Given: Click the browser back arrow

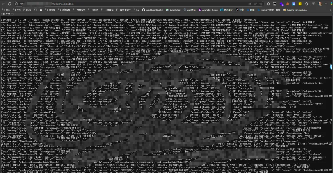Looking at the screenshot, I should click(x=3, y=4).
